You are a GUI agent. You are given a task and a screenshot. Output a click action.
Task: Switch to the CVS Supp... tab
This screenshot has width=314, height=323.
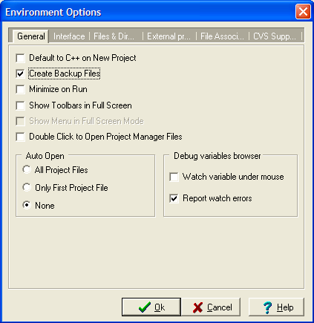point(275,36)
